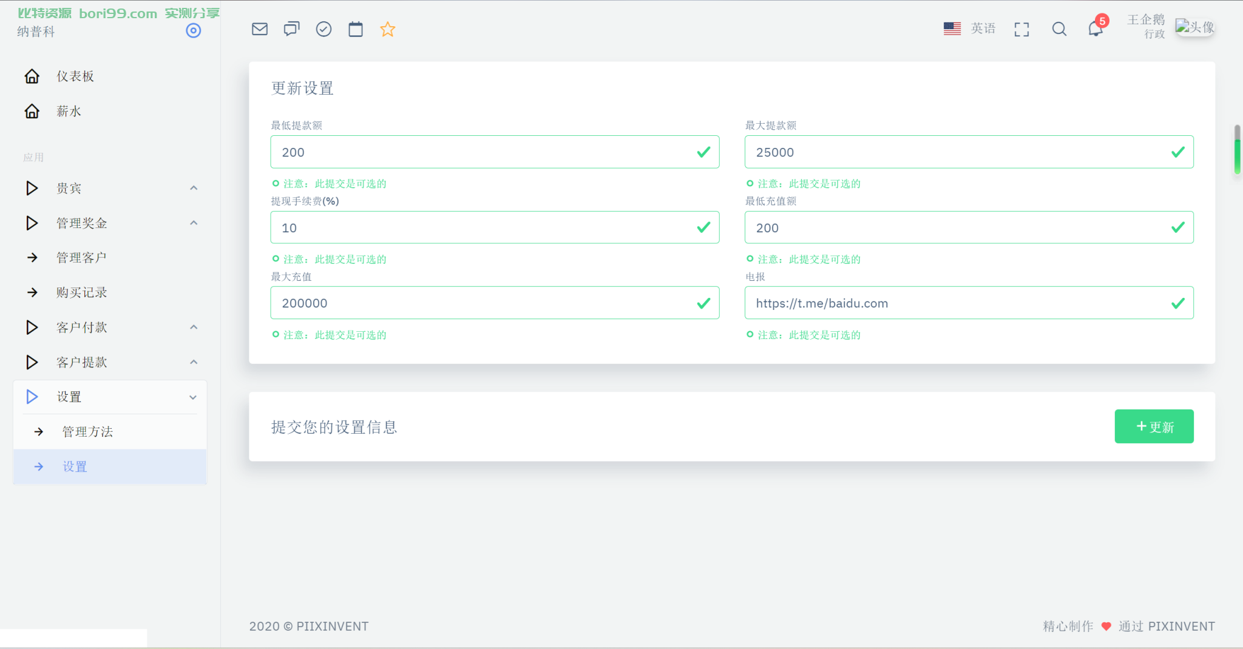Click the 更新设置 card heading
The height and width of the screenshot is (649, 1243).
[302, 89]
